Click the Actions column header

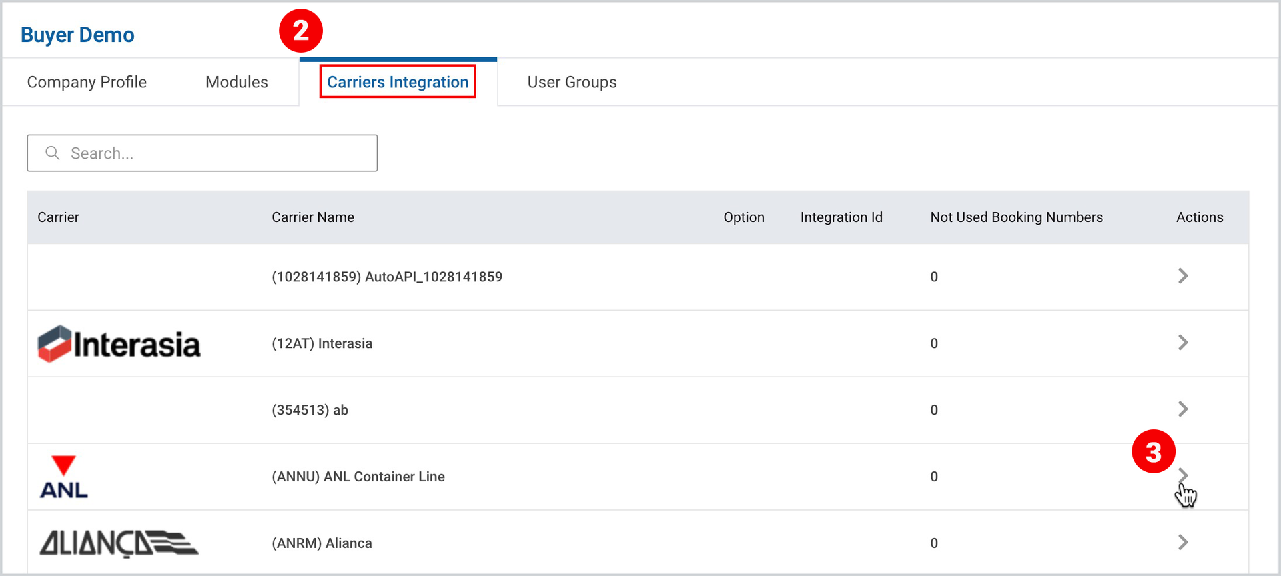[1200, 217]
